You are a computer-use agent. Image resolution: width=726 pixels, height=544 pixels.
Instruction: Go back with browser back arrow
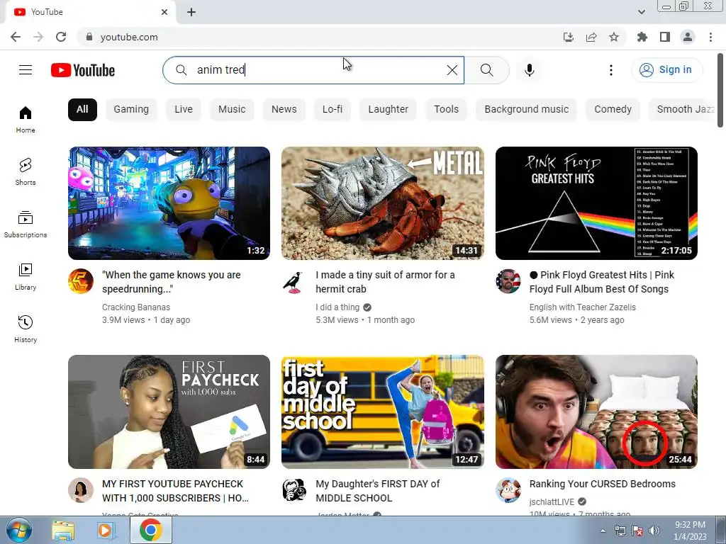[x=16, y=37]
